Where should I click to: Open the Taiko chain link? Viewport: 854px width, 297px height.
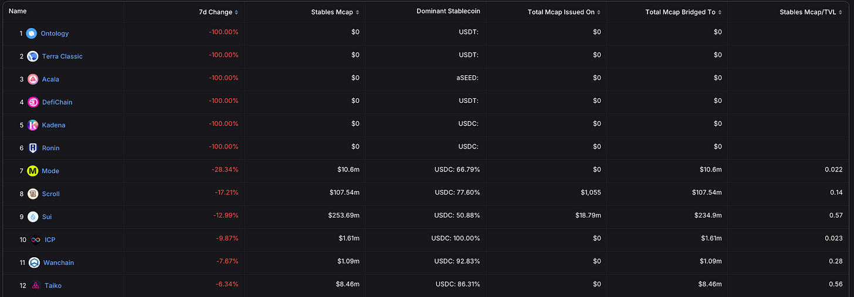[x=53, y=285]
